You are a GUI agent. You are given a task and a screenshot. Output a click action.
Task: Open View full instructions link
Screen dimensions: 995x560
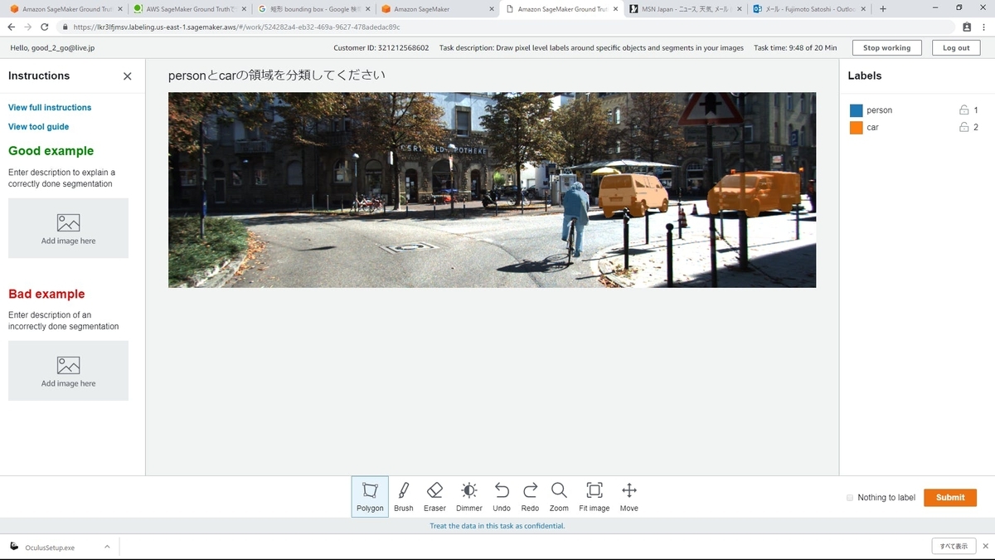[50, 108]
